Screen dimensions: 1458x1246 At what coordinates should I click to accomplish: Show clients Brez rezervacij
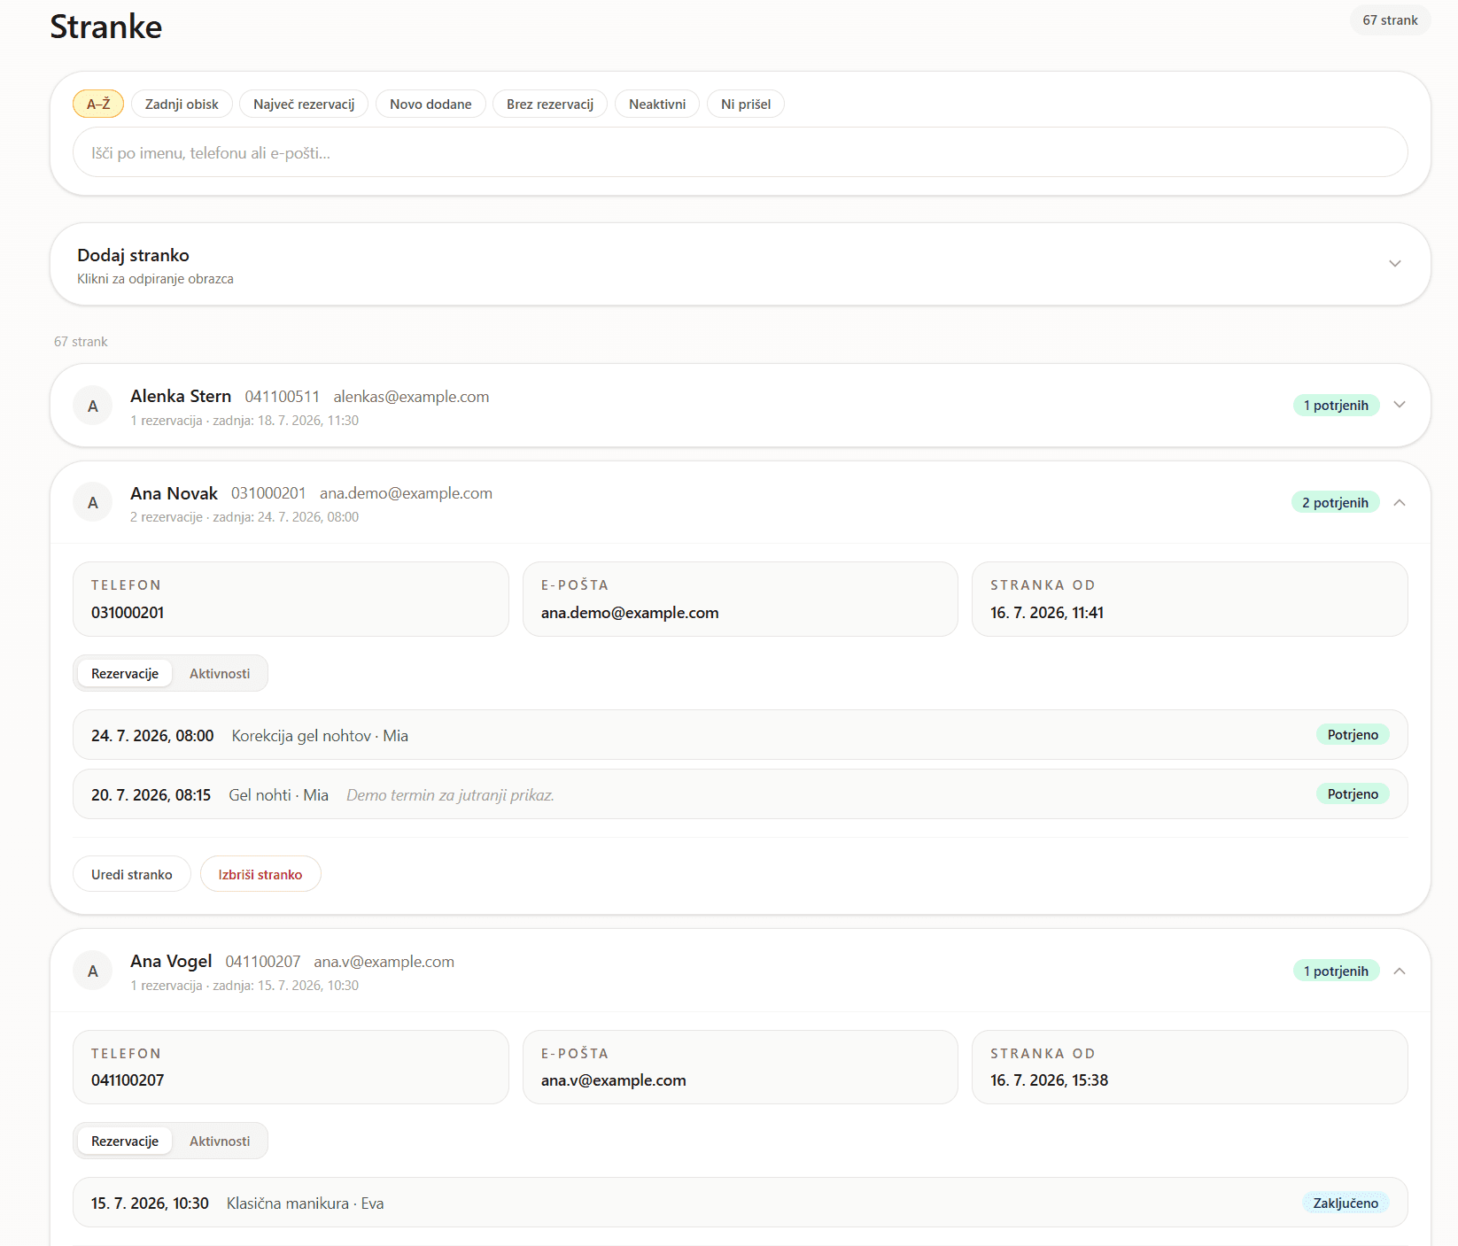click(550, 104)
